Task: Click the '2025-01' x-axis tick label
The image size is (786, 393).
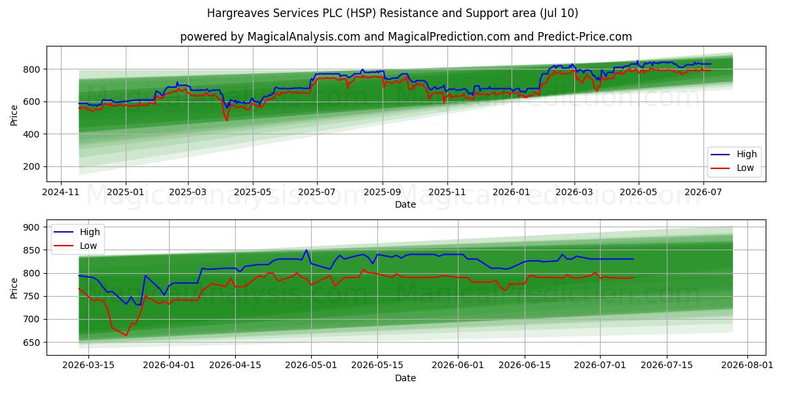Action: (125, 193)
